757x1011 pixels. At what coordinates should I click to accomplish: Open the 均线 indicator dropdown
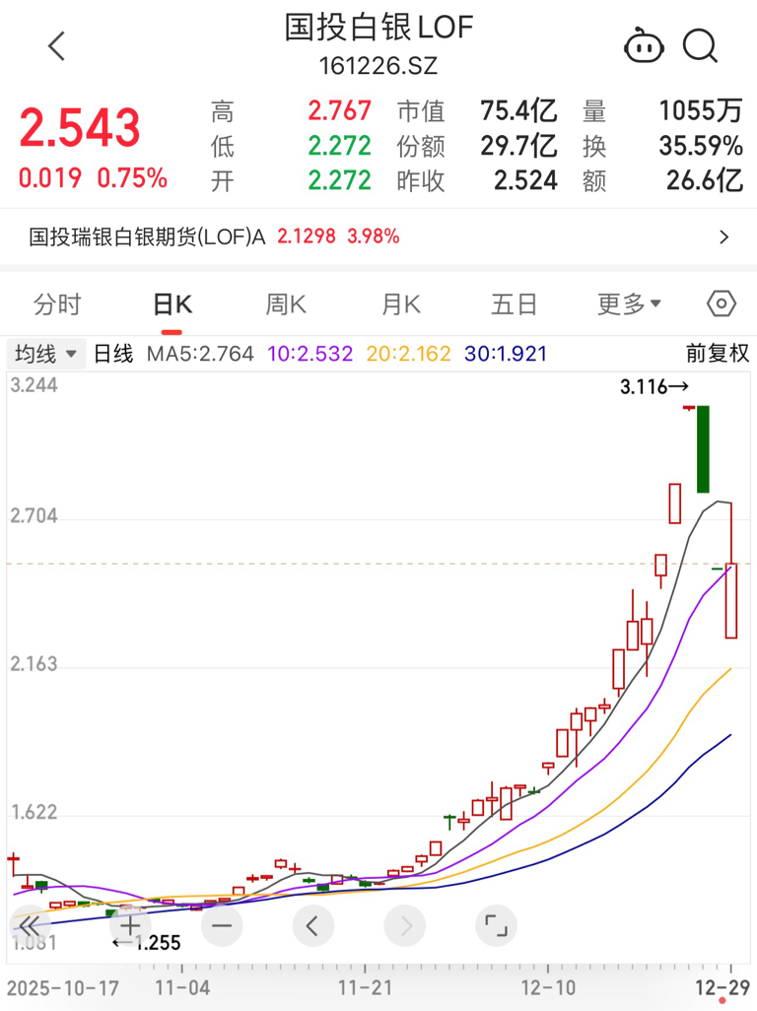click(45, 354)
